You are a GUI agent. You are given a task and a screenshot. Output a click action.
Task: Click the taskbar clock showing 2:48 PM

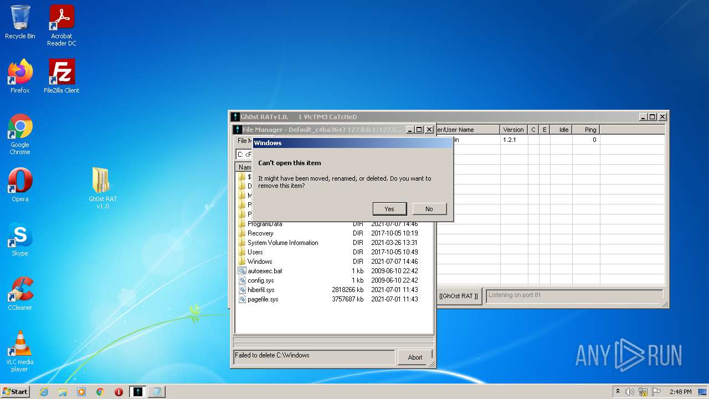click(x=681, y=392)
